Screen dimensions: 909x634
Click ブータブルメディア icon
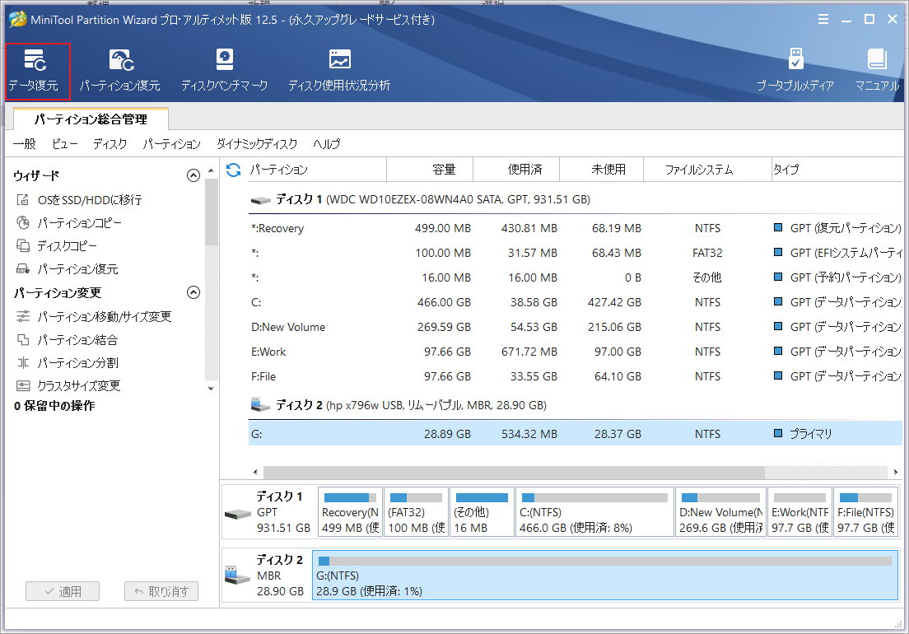click(x=795, y=71)
